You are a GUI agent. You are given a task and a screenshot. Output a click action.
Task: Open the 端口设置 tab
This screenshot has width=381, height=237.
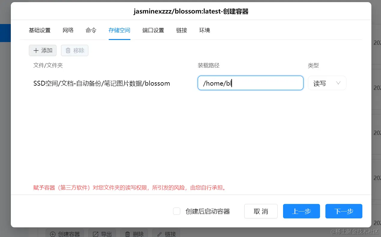[x=153, y=30]
